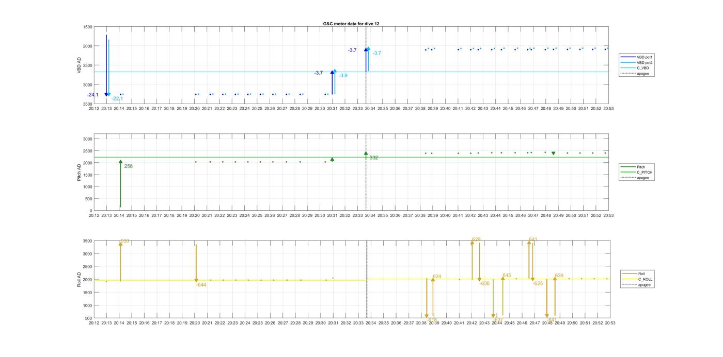Click the green arrowhead beside '332'
This screenshot has height=357, width=723.
pos(366,154)
